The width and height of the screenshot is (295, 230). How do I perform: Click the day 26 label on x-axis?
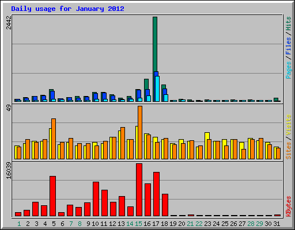pyautogui.click(x=233, y=224)
